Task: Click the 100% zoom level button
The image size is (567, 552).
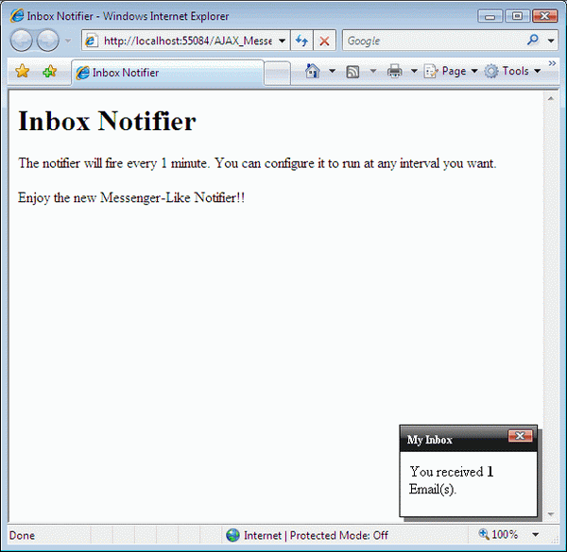Action: [498, 534]
